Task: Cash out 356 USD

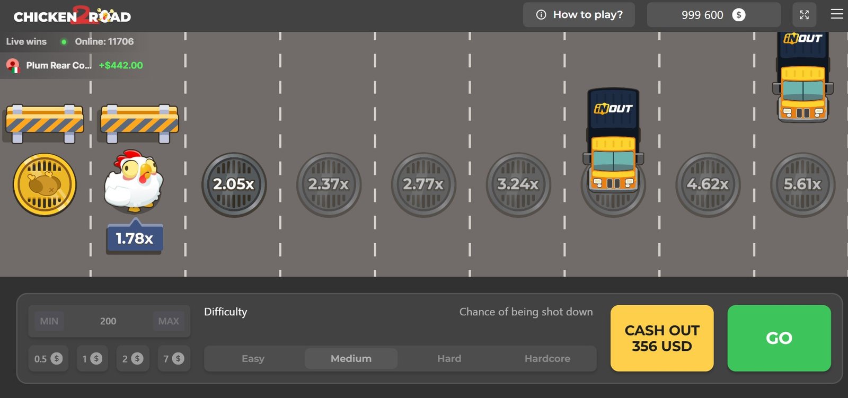Action: tap(662, 338)
